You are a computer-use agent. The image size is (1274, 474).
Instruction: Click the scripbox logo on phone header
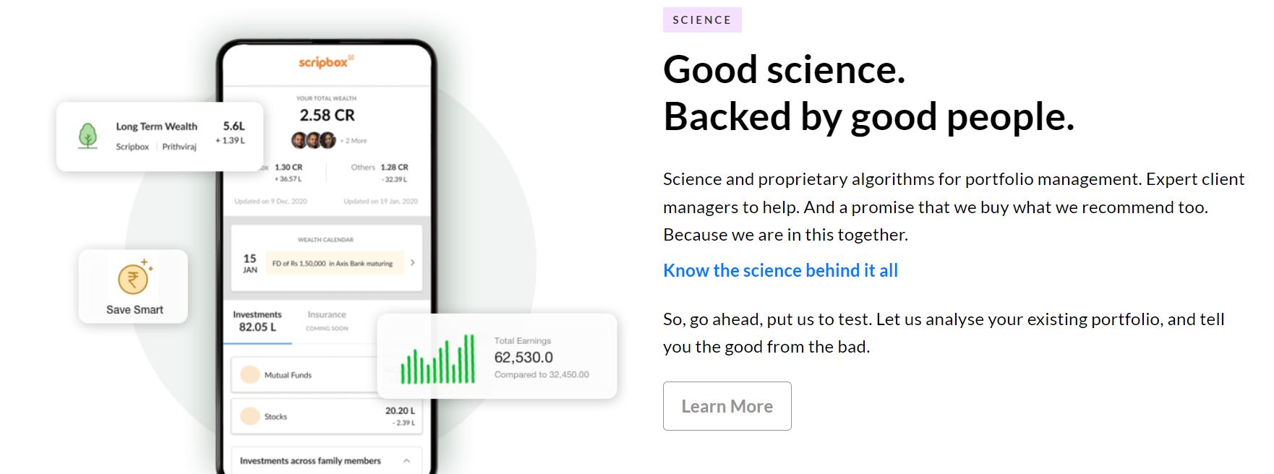tap(326, 62)
